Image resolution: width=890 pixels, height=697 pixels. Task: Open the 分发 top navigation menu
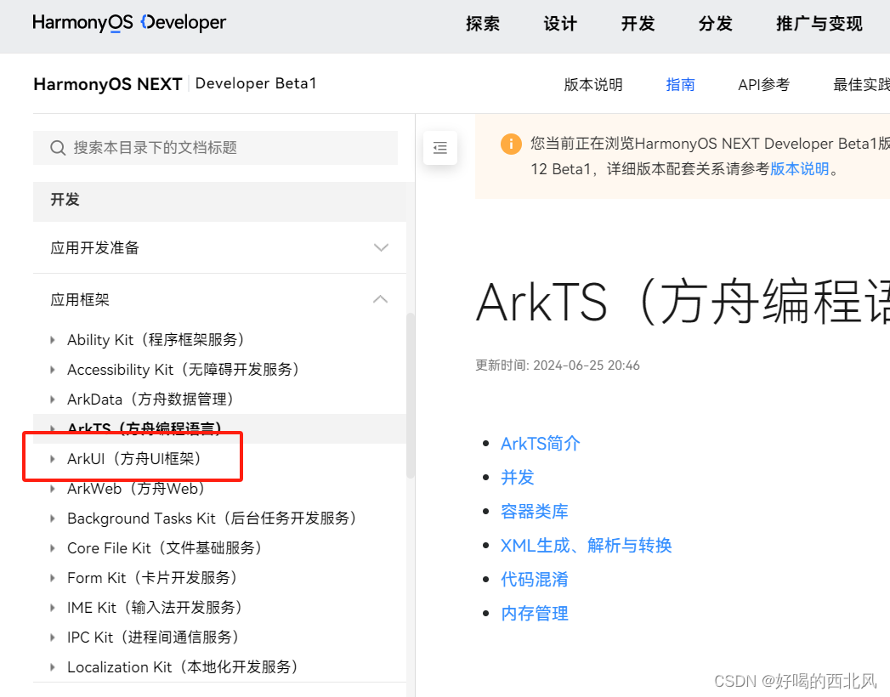point(715,24)
